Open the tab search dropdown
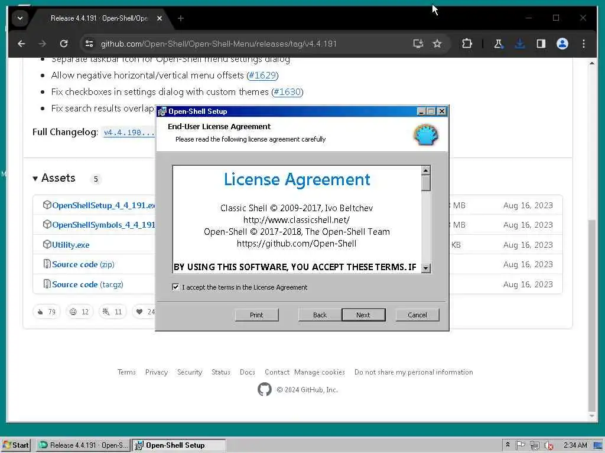Viewport: 605px width, 453px height. pos(20,18)
